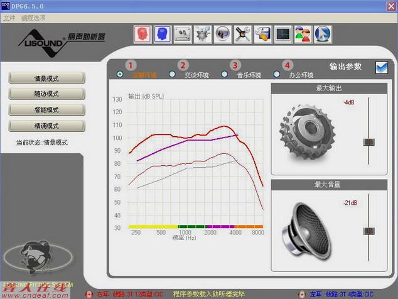Select the first program radio with orange label
398x299 pixels.
[120, 74]
